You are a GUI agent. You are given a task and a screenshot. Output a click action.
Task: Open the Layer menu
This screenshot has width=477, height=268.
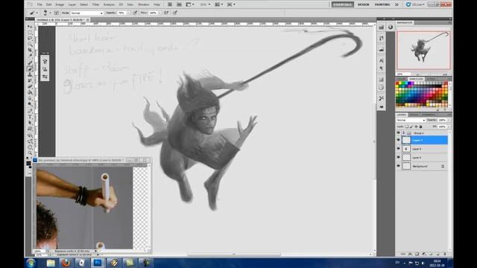click(72, 4)
